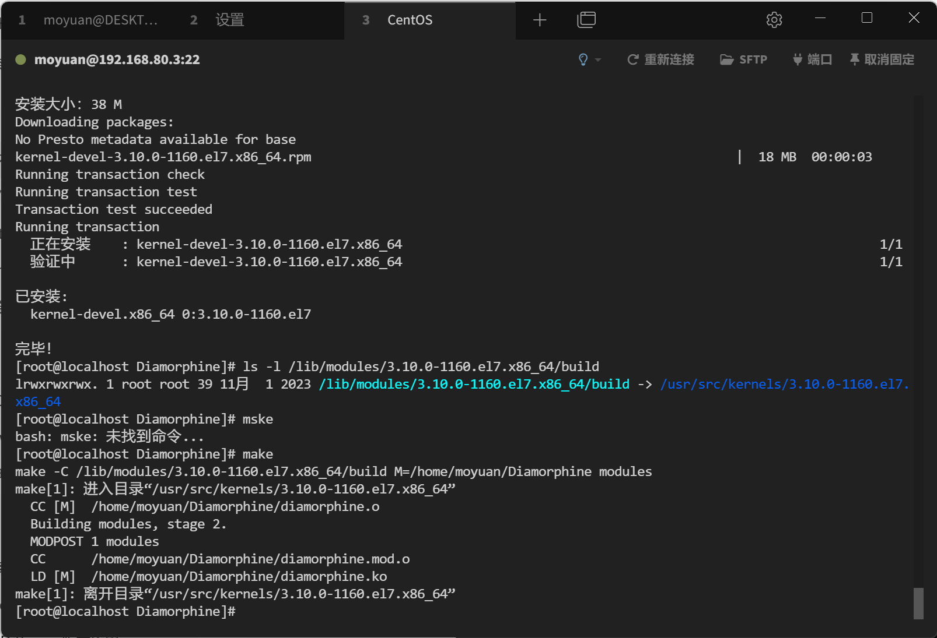Screen dimensions: 937x638
Task: Click the 'Building modules, stage 2.' line
Action: pyautogui.click(x=128, y=524)
